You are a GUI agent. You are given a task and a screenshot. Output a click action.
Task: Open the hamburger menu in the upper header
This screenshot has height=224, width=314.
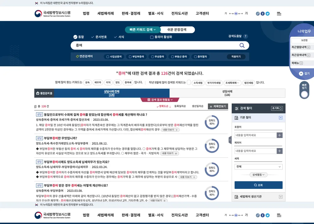(x=279, y=13)
